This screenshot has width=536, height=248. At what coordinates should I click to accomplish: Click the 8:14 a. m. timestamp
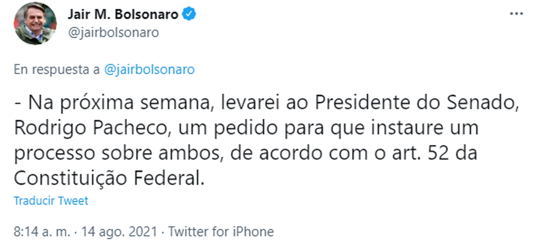(42, 232)
